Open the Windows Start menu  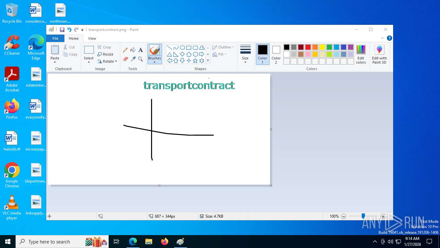(8, 242)
